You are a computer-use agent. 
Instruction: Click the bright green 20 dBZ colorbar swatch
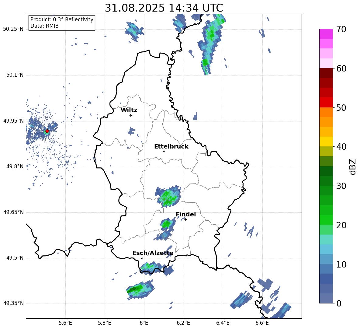326,220
